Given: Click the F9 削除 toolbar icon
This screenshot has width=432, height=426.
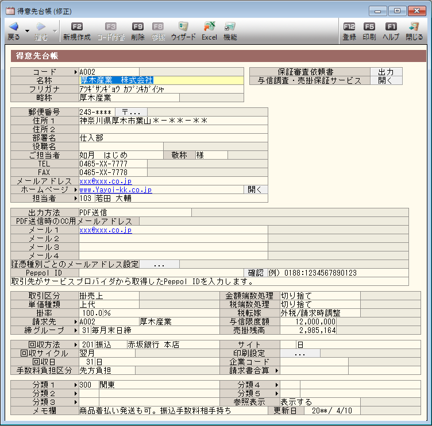Looking at the screenshot, I should click(138, 26).
